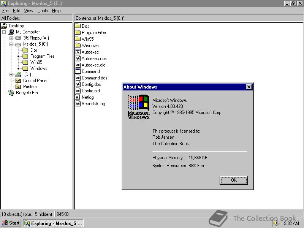The image size is (304, 228).
Task: Expand the (D:) drive tree node
Action: (11, 74)
